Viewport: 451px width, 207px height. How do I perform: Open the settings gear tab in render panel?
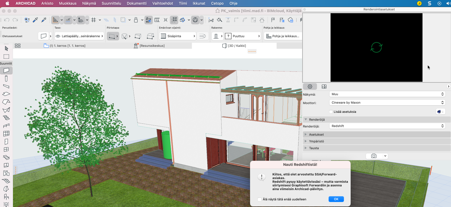point(310,87)
